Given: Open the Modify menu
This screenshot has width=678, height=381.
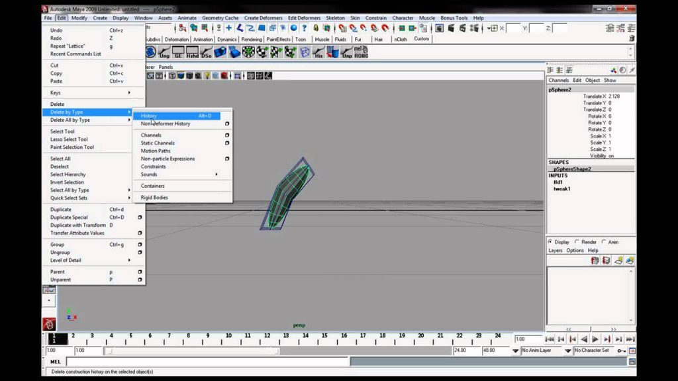Looking at the screenshot, I should 79,18.
